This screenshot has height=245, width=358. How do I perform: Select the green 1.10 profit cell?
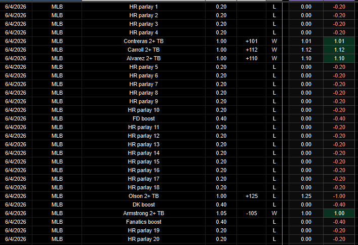coord(339,58)
